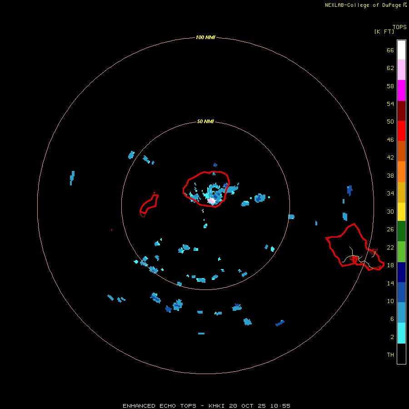Click the 42 legend value label
Screen dimensions: 409x409
(x=390, y=157)
